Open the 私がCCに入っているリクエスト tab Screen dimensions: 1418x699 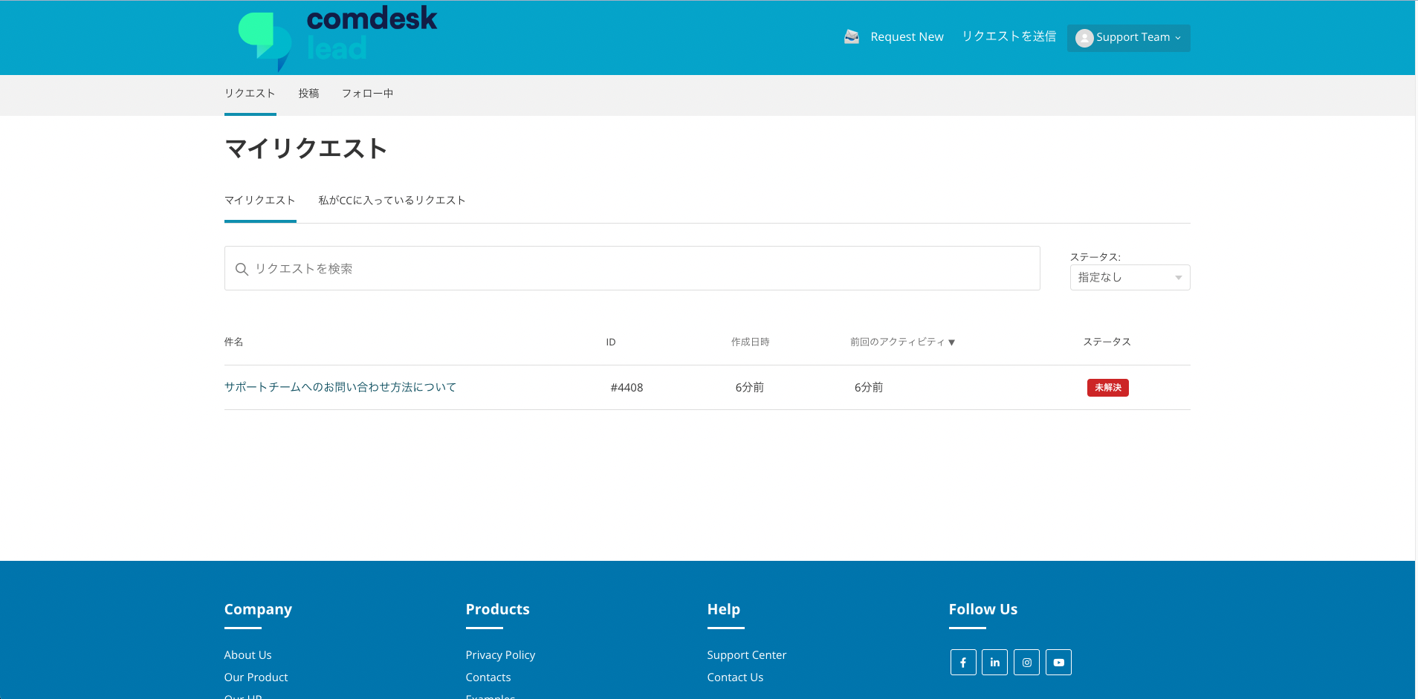pyautogui.click(x=392, y=200)
